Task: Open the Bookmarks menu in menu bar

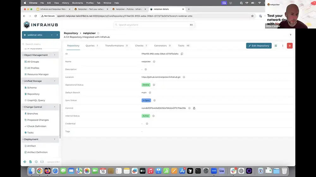Action: coord(78,3)
